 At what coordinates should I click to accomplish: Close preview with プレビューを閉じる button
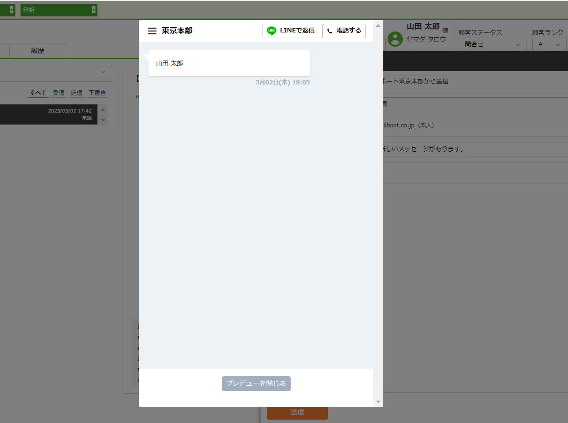(x=256, y=383)
